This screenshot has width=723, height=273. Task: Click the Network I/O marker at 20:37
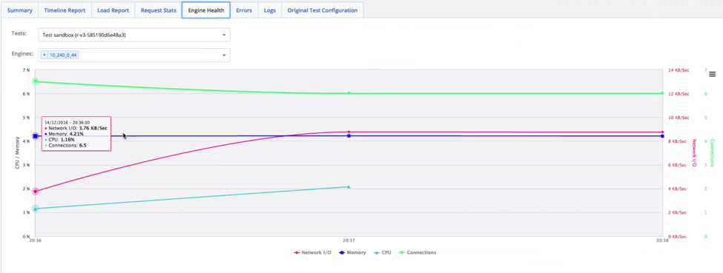(349, 132)
